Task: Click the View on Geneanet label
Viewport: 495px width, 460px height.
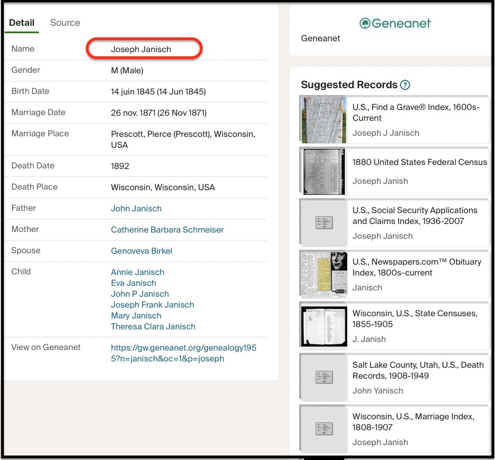Action: [46, 348]
